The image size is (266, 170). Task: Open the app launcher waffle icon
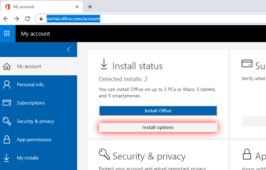point(7,33)
